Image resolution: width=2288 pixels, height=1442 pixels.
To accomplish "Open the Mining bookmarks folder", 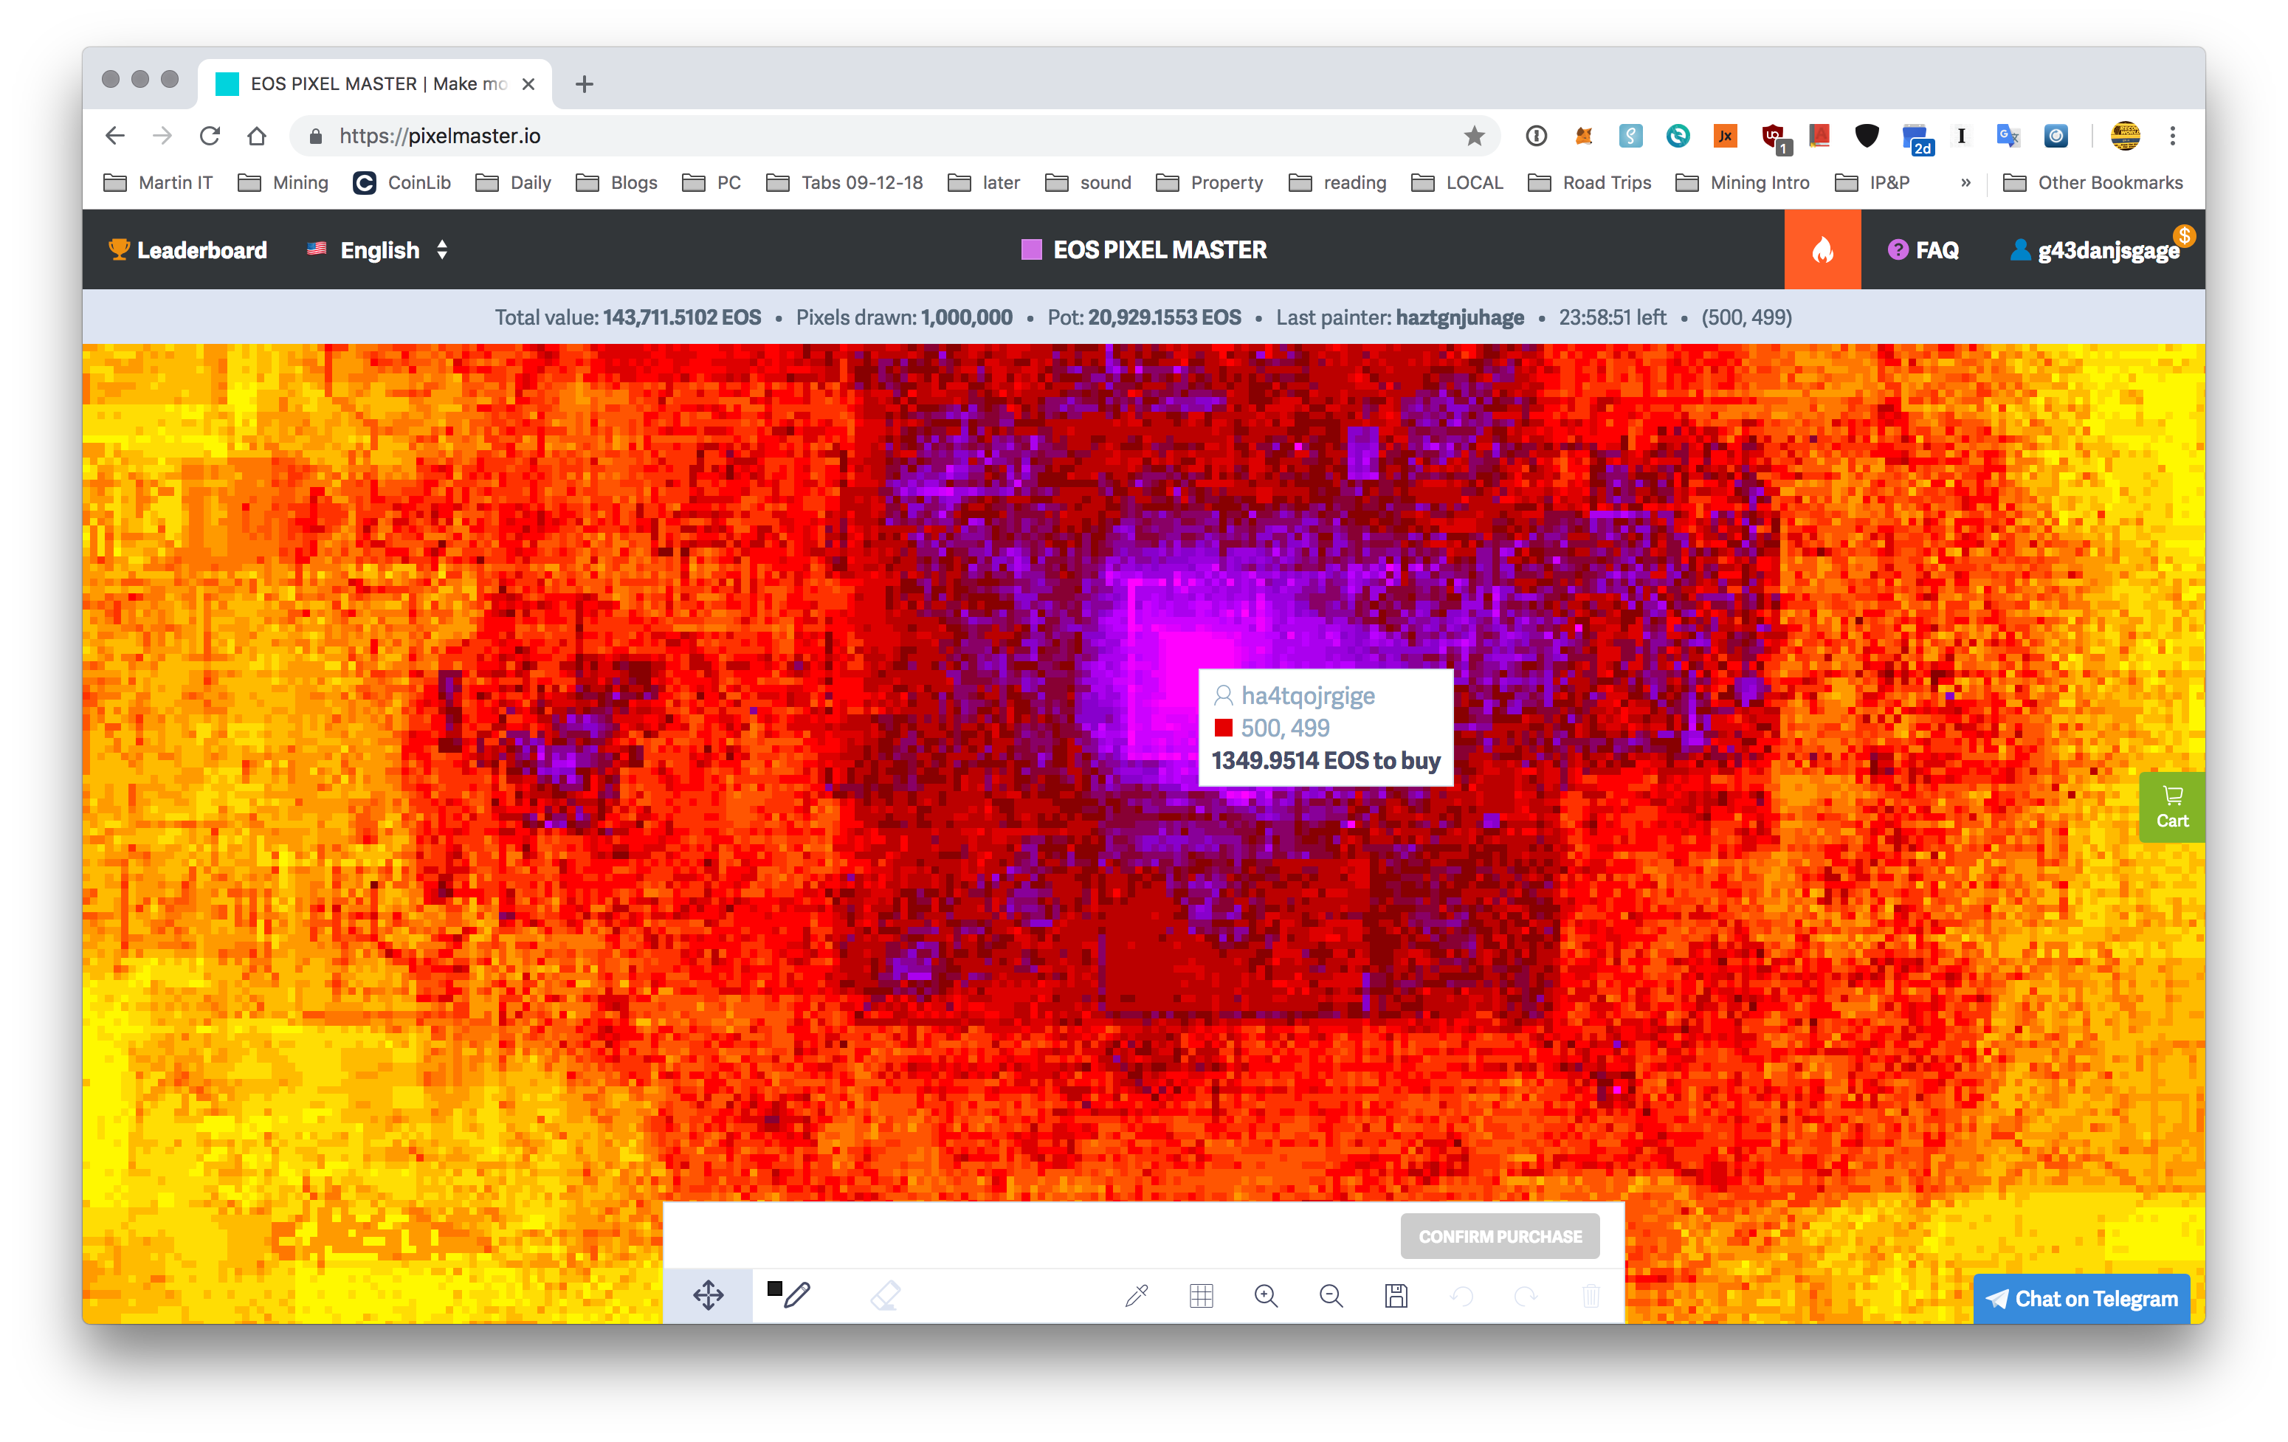I will click(282, 182).
